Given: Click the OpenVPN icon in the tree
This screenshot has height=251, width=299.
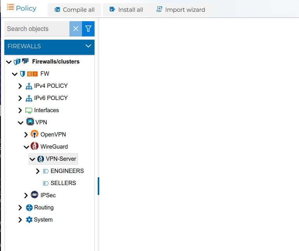Looking at the screenshot, I should pos(35,135).
